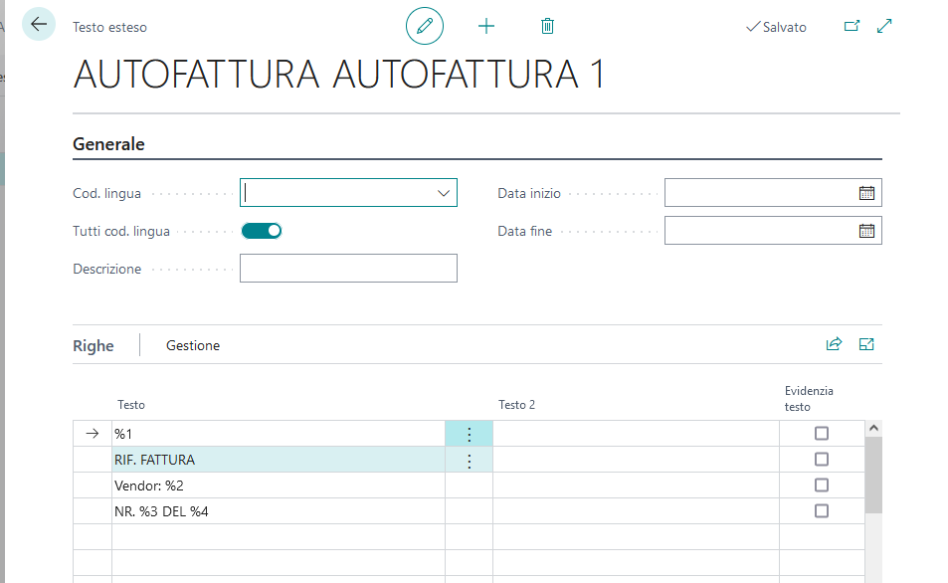948x583 pixels.
Task: Open the Data inizio calendar picker
Action: coord(866,193)
